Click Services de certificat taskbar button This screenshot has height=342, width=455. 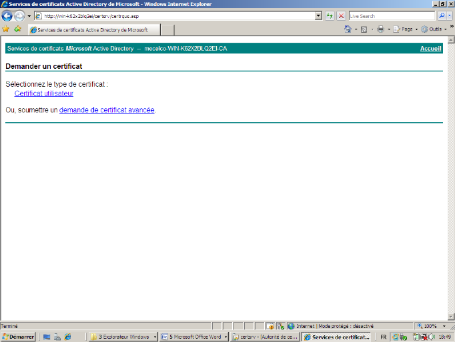[x=336, y=337]
